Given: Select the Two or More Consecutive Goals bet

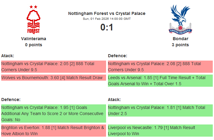Looking at the screenshot, I should [53, 114].
